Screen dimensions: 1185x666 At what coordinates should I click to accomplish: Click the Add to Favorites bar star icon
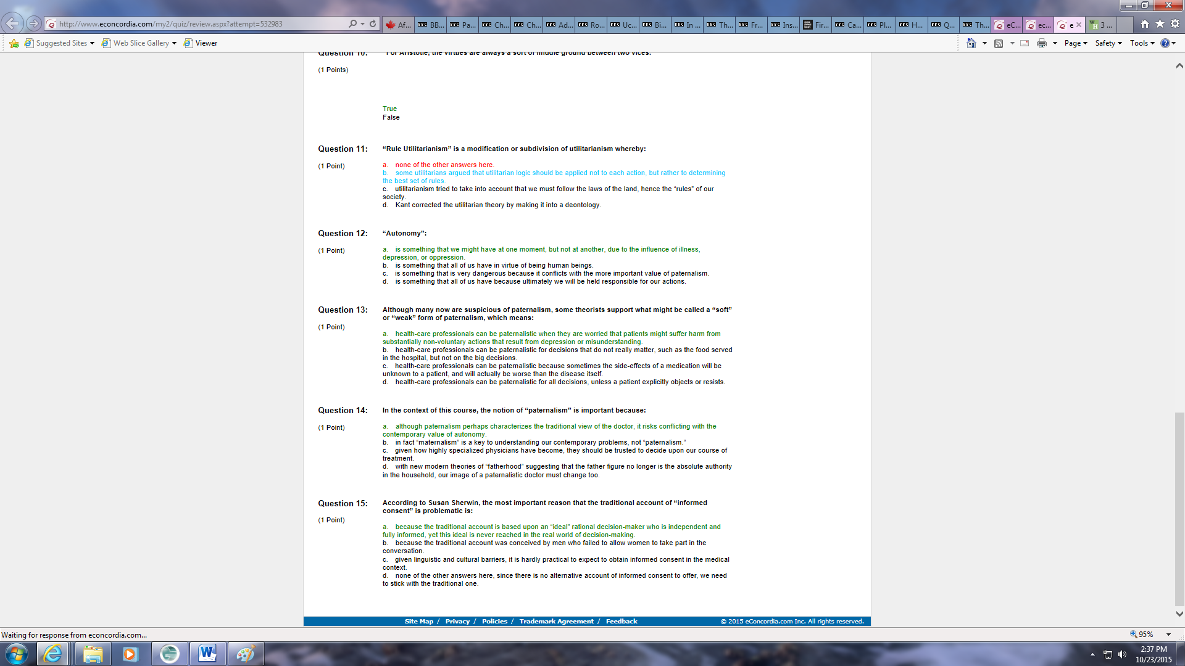pos(14,43)
